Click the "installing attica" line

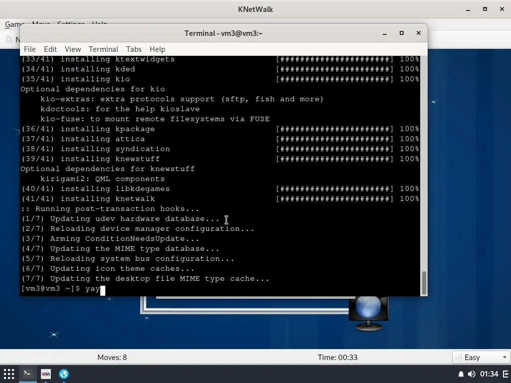(220, 139)
